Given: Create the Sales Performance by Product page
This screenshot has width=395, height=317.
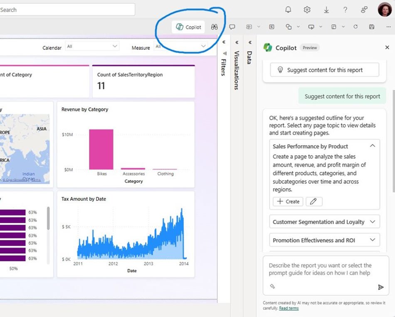Looking at the screenshot, I should pyautogui.click(x=288, y=202).
